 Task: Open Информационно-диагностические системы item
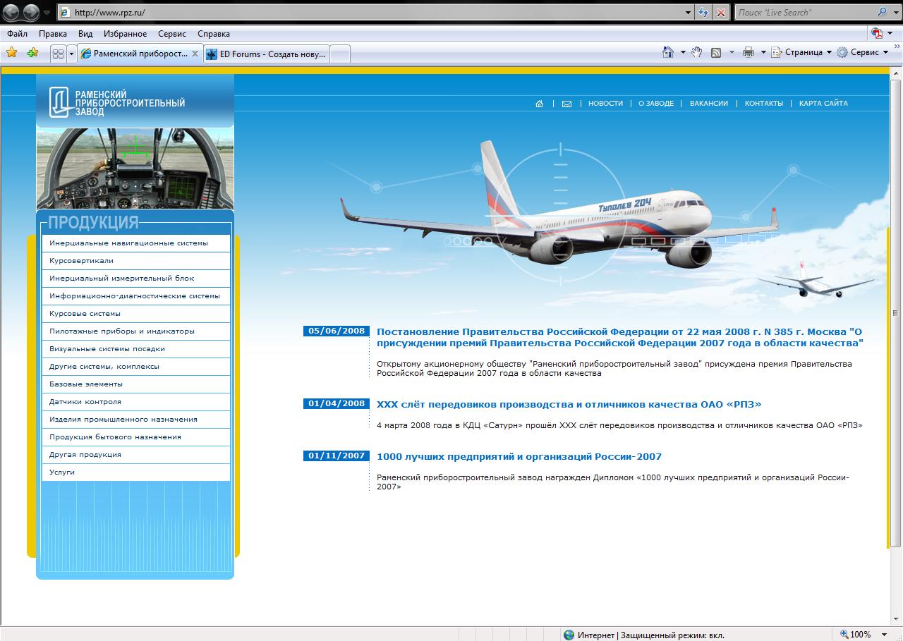pos(136,296)
